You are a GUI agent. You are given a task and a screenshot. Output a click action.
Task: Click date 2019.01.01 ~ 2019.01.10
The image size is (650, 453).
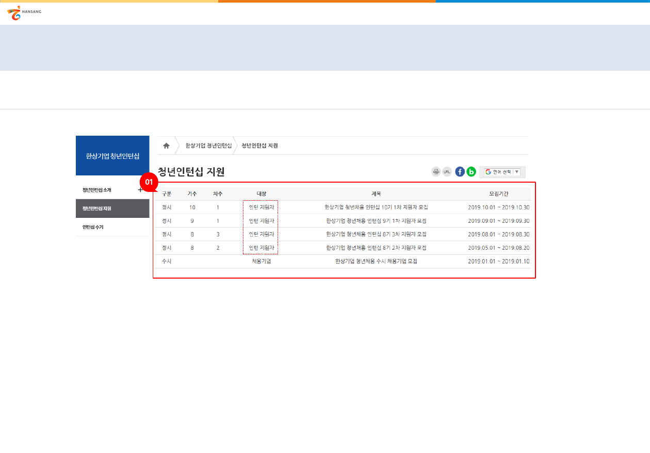point(499,261)
